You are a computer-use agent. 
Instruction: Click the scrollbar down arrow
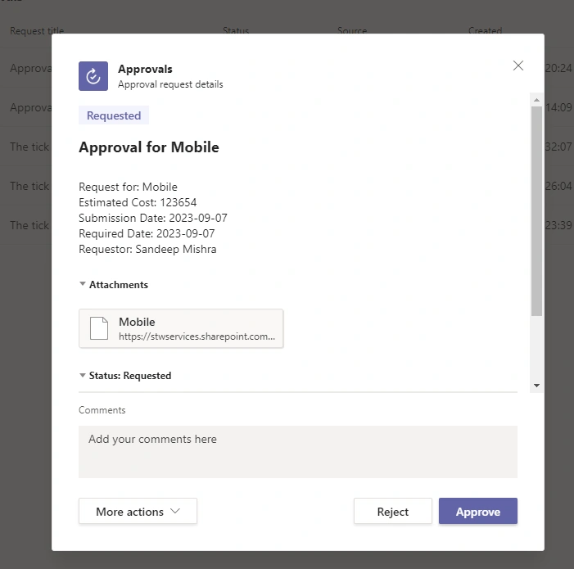(x=536, y=386)
